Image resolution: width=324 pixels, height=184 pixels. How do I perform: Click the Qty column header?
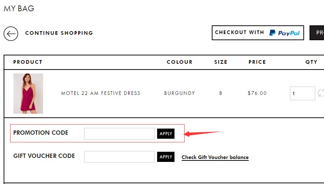coord(311,62)
